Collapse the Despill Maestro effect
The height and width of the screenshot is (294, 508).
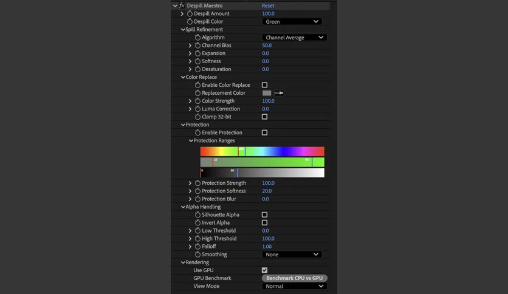coord(175,5)
